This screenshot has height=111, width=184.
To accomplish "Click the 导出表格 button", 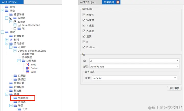I will click(174, 88).
